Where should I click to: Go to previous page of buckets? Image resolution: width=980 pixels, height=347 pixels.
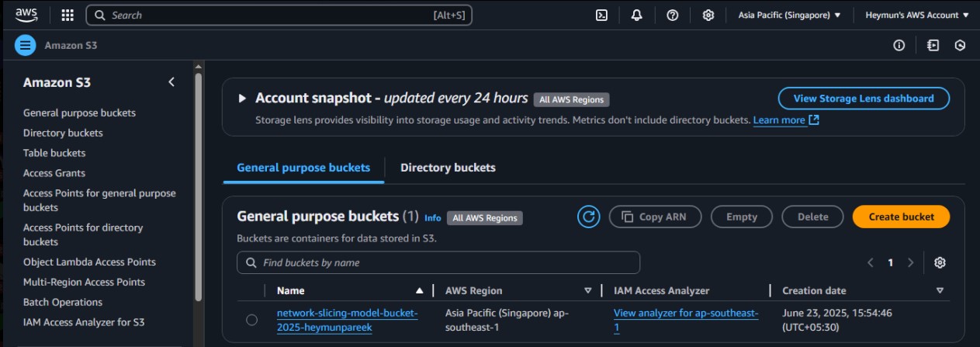(x=871, y=262)
